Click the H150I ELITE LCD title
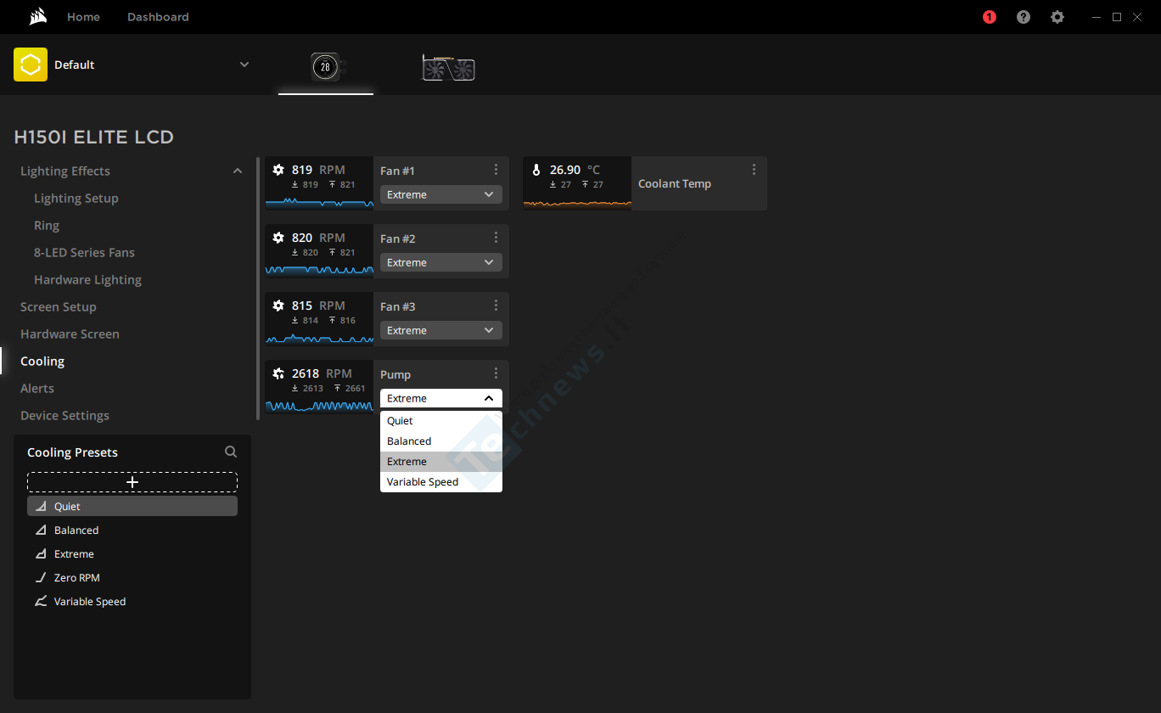The height and width of the screenshot is (713, 1161). [93, 137]
